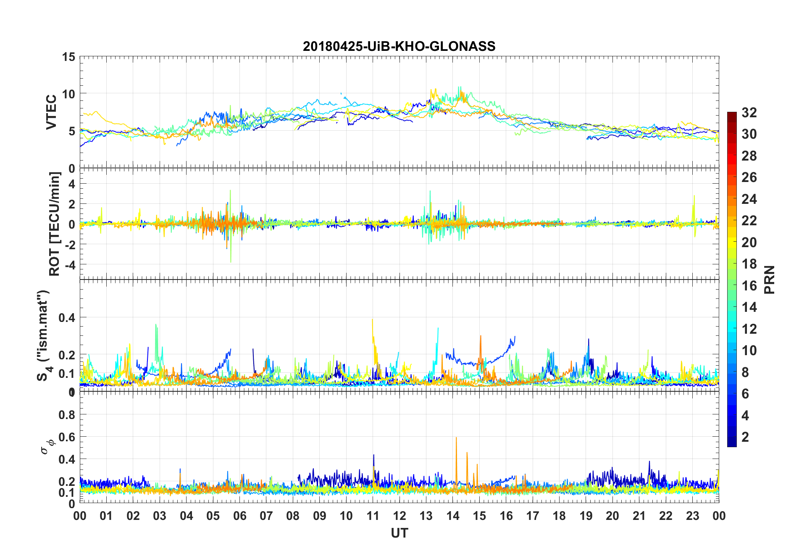The height and width of the screenshot is (559, 799).
Task: Click inside the VTEC plot panel
Action: coord(399,112)
